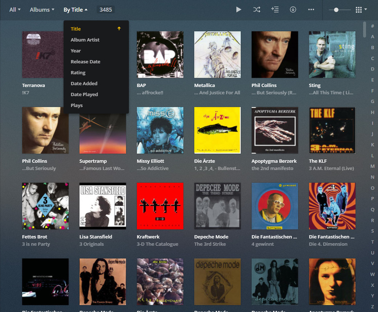Open the All filter dropdown
Screen dimensions: 378x312
[15, 10]
